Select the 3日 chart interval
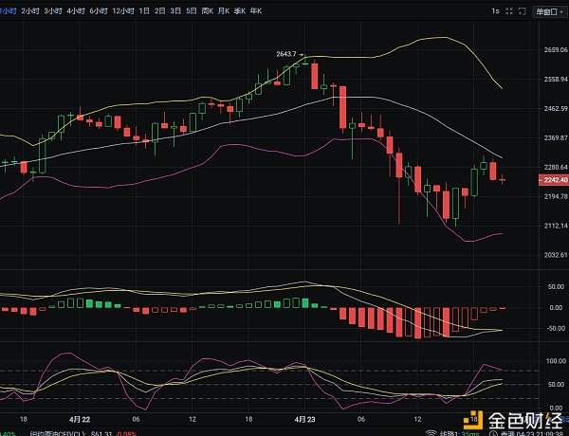Image resolution: width=569 pixels, height=436 pixels. point(175,11)
